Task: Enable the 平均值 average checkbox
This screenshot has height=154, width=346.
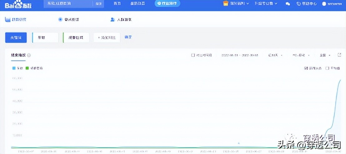Action: click(x=327, y=68)
